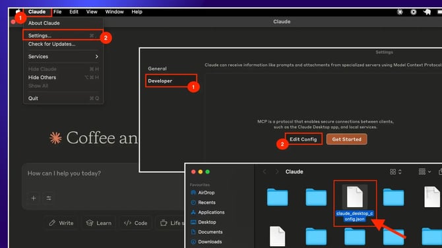This screenshot has height=248, width=442.
Task: Go forward in the Finder window
Action: [x=277, y=171]
